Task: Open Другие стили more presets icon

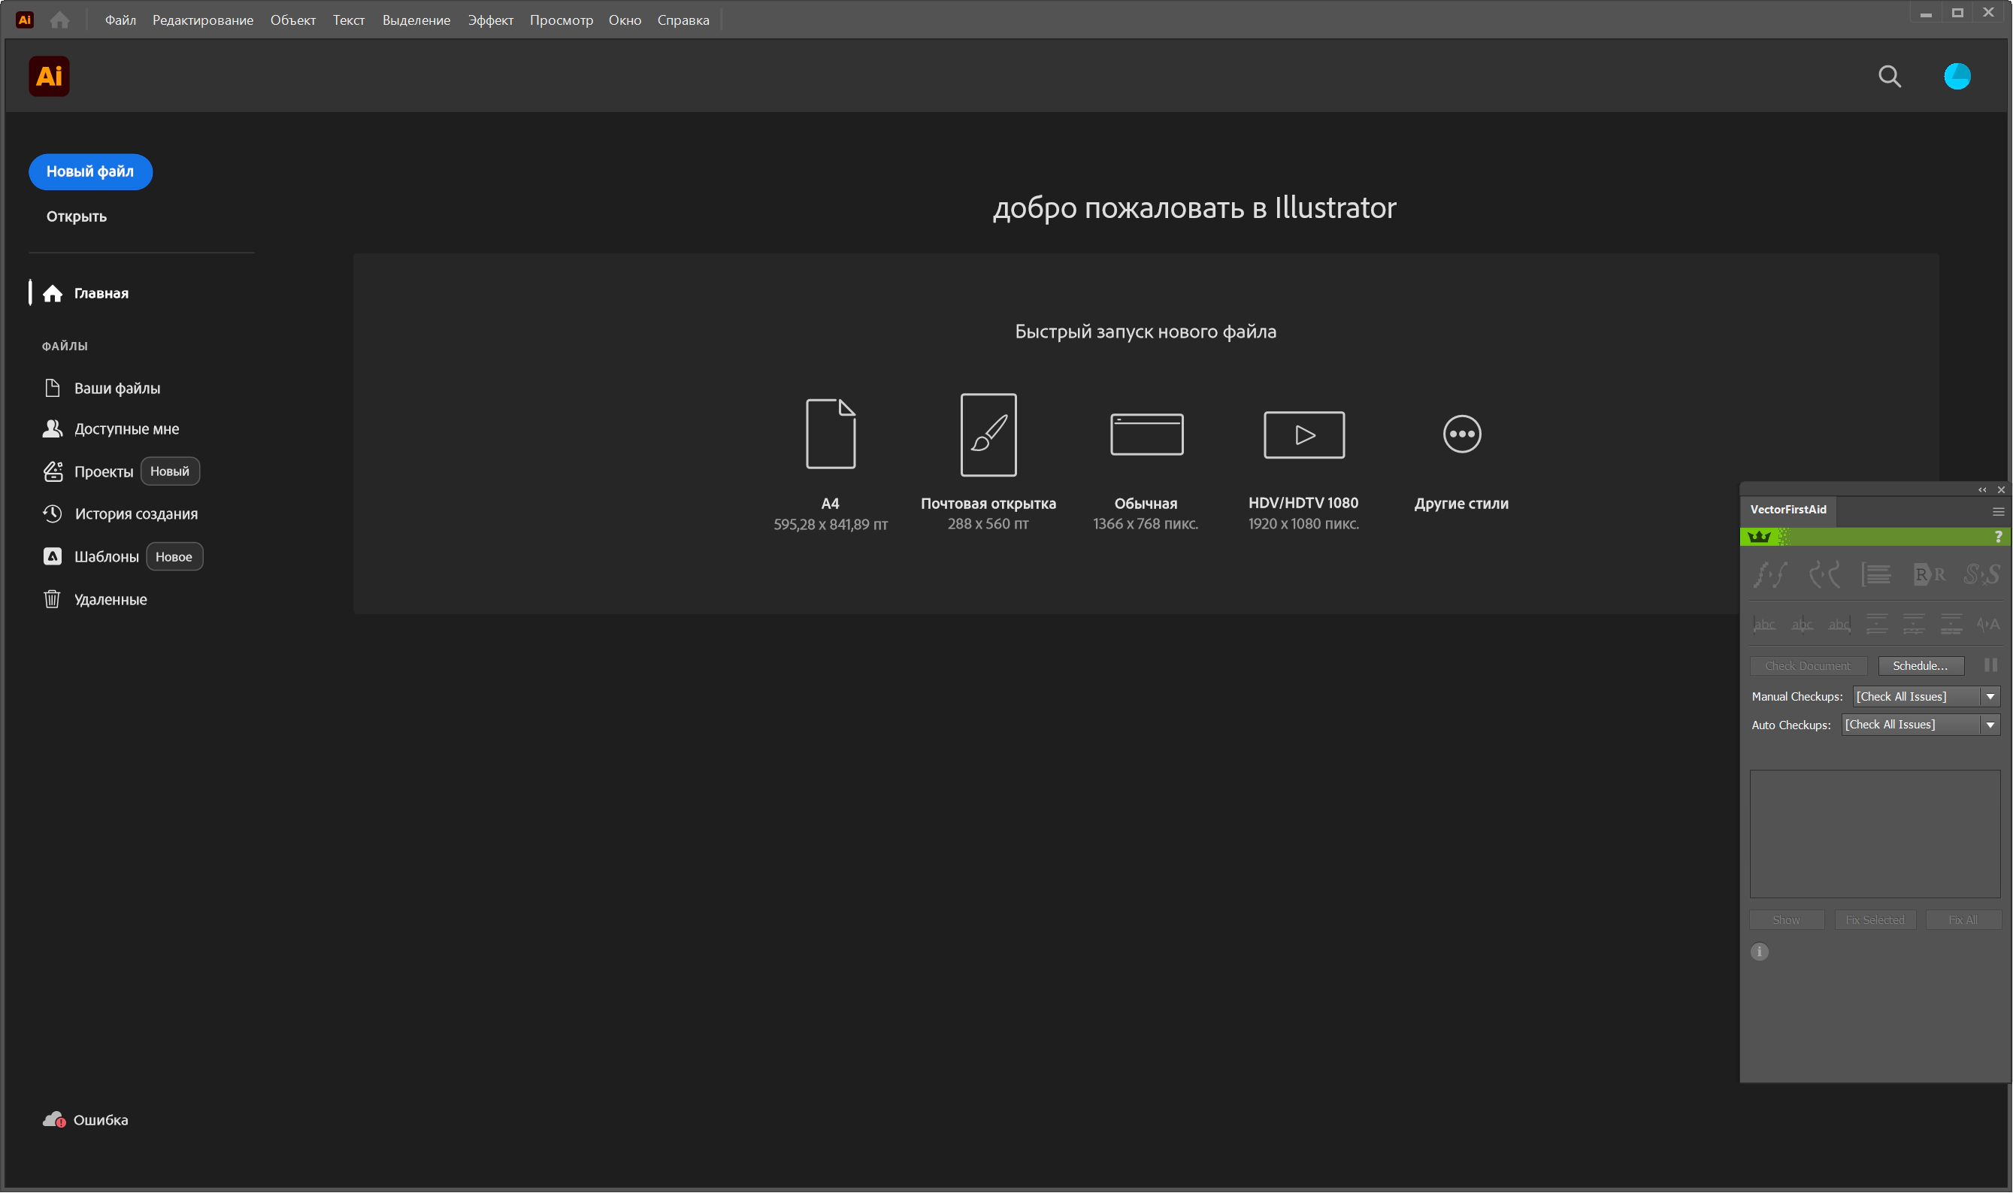Action: [1462, 434]
